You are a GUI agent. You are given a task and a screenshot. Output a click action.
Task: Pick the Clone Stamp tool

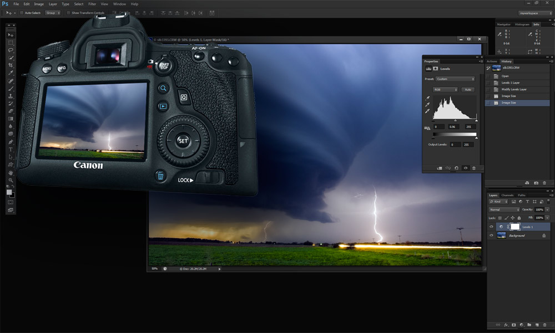[11, 96]
